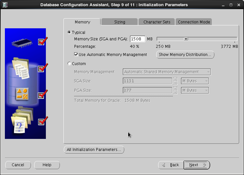The height and width of the screenshot is (175, 244).
Task: Click the red checkmark beside the memory chip
Action: pyautogui.click(x=43, y=41)
